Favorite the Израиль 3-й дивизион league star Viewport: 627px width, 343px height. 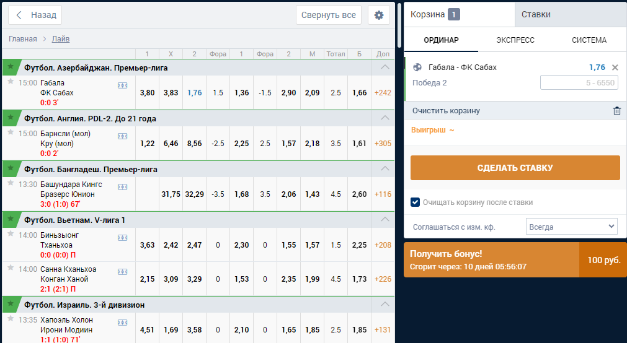[x=11, y=304]
